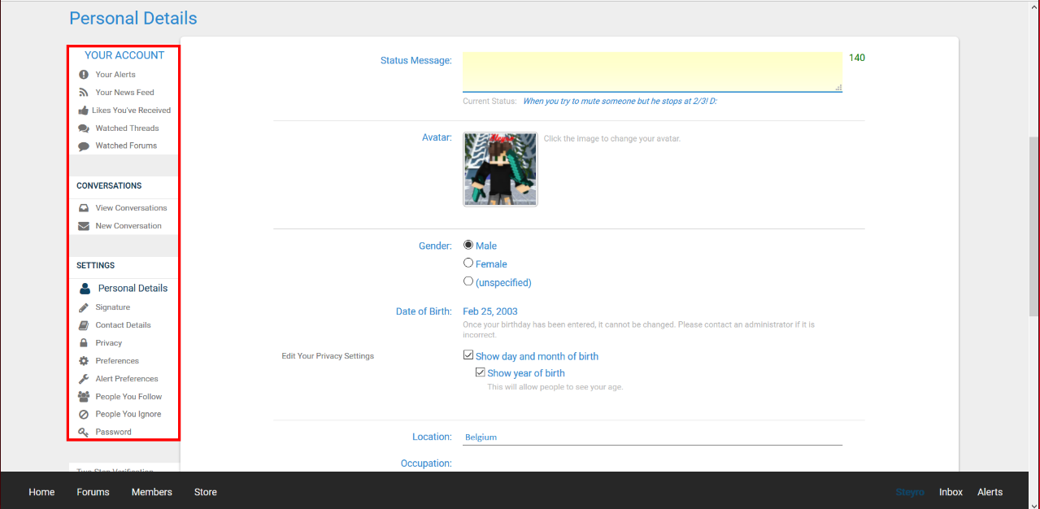Image resolution: width=1040 pixels, height=509 pixels.
Task: Toggle Show year of birth checkbox
Action: point(481,372)
